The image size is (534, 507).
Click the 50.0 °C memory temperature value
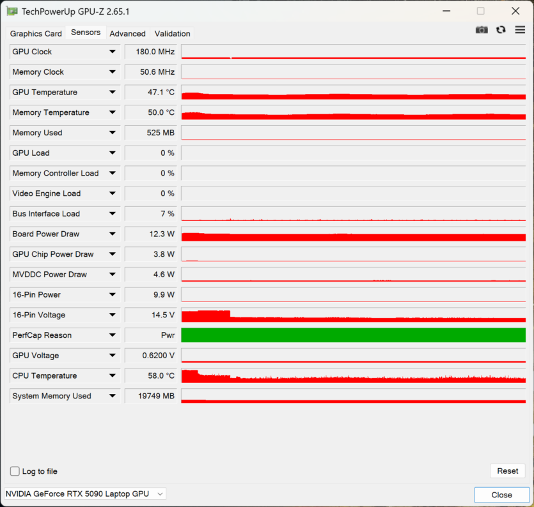(151, 112)
